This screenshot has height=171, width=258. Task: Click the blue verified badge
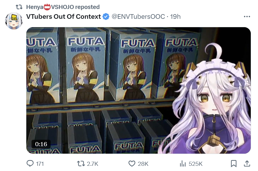[x=106, y=16]
